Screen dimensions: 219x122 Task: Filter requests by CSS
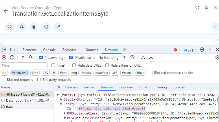tap(45, 73)
